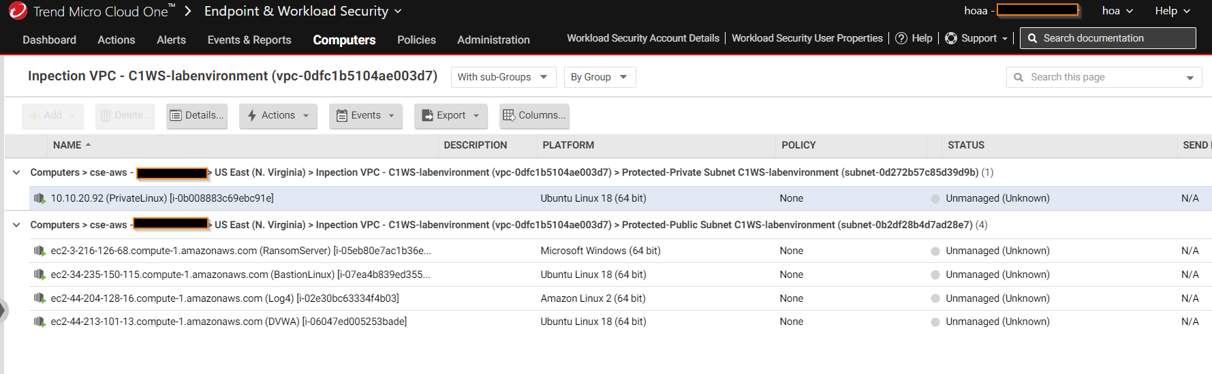Click the status dot for PrivateLinux row
This screenshot has height=374, width=1212.
(x=935, y=199)
